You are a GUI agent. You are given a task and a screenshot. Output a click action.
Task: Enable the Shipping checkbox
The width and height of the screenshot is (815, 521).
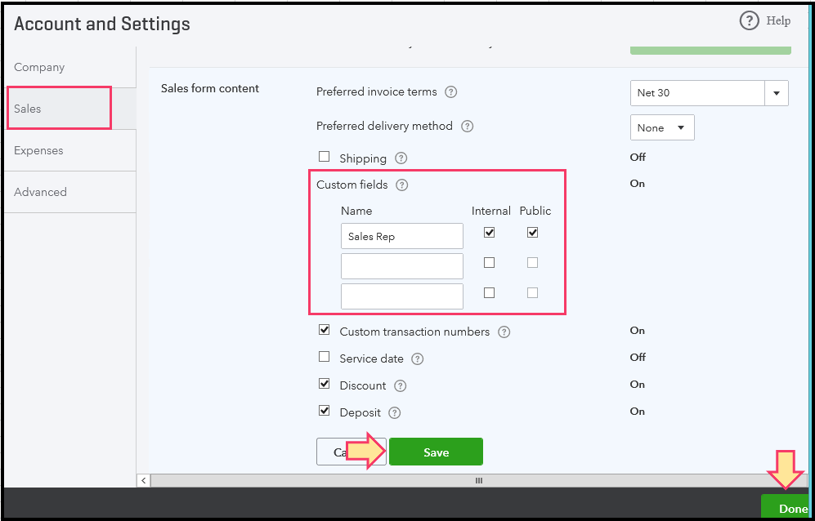(325, 157)
